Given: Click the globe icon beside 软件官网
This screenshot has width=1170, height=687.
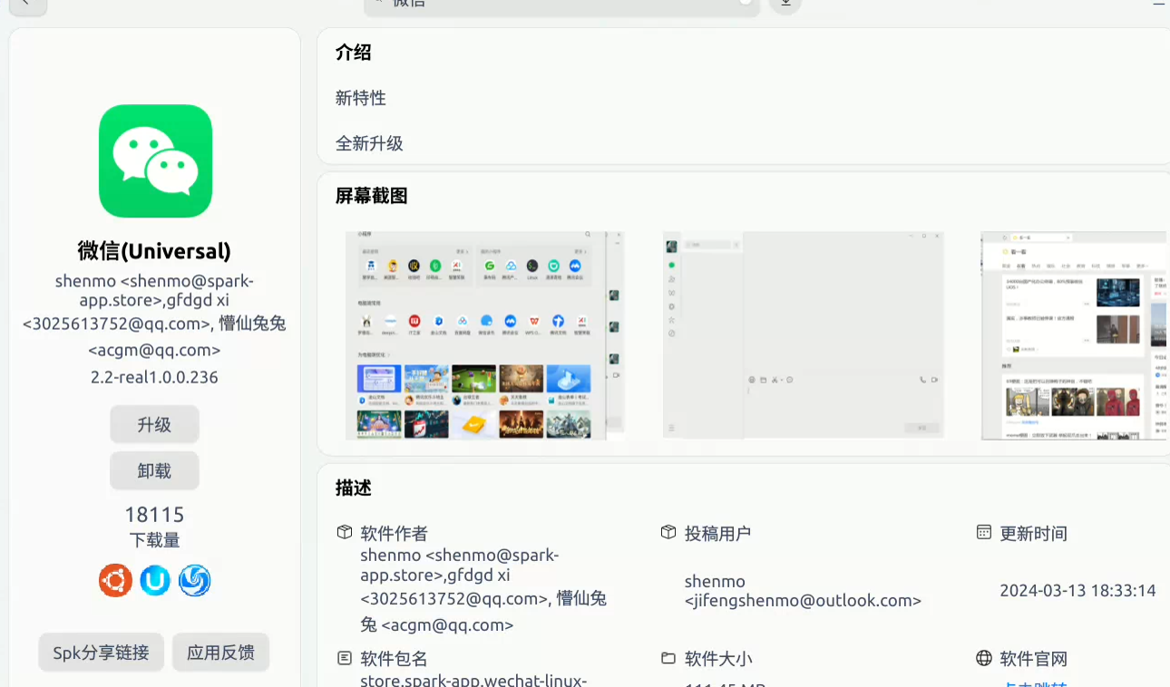Looking at the screenshot, I should coord(984,658).
